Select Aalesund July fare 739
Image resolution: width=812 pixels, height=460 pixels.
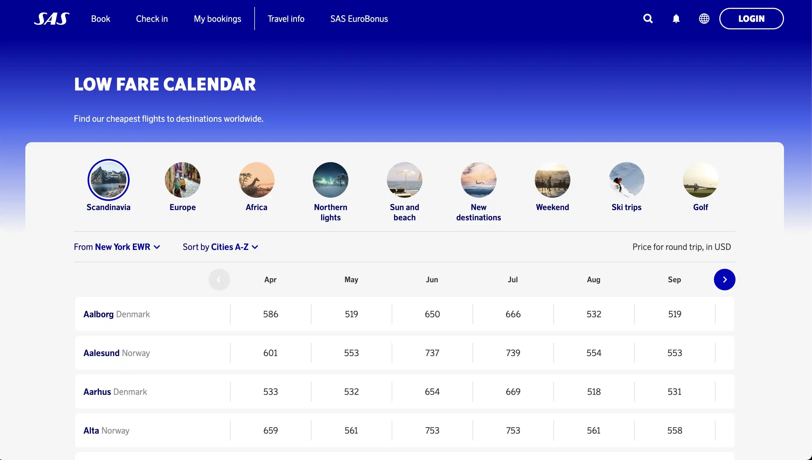point(513,353)
